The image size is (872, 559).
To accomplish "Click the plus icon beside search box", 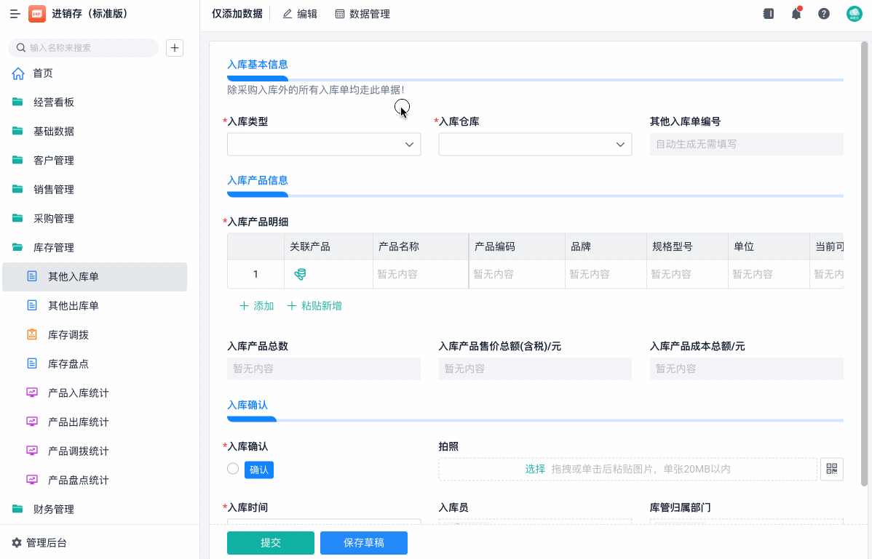I will tap(175, 48).
